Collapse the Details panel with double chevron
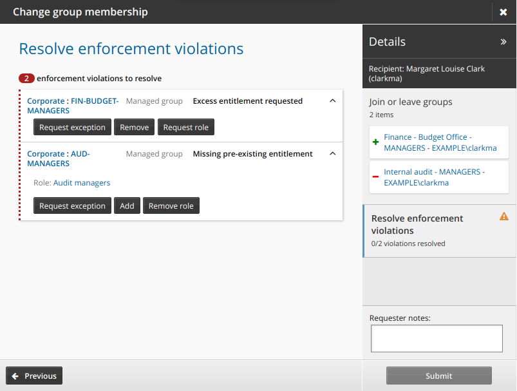 (x=503, y=42)
